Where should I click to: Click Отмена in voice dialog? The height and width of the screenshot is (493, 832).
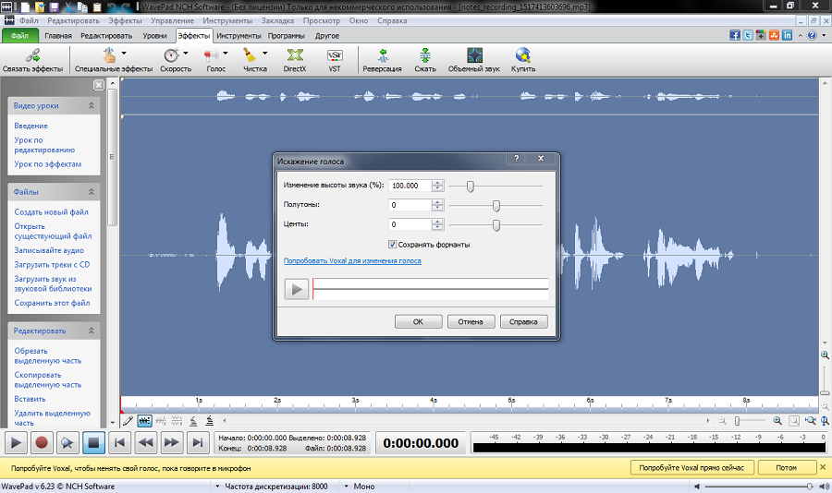[471, 322]
